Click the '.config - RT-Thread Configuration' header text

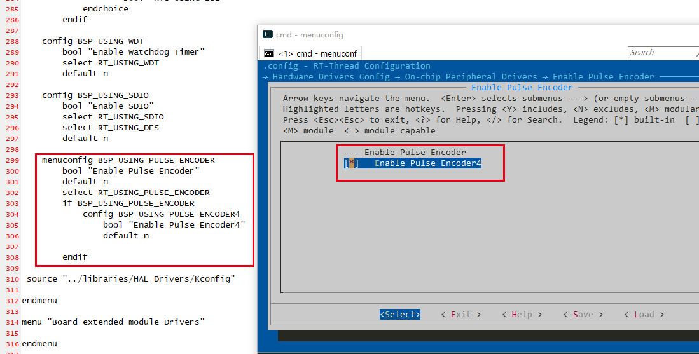click(347, 66)
